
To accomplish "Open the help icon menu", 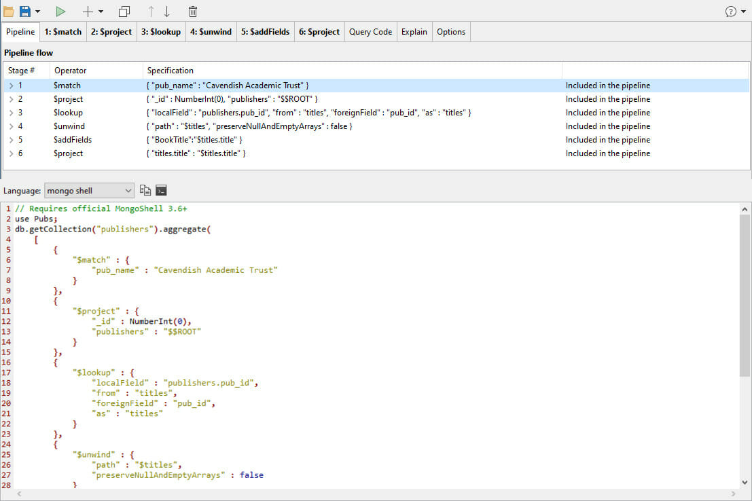I will point(731,11).
